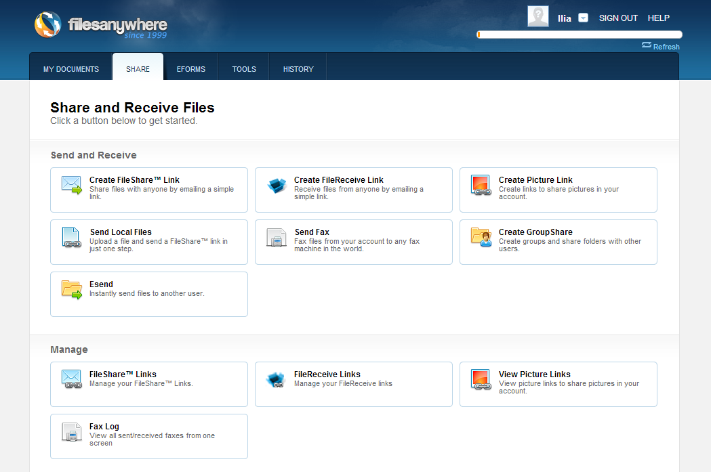Click the Refresh link text
Image resolution: width=711 pixels, height=472 pixels.
point(666,47)
